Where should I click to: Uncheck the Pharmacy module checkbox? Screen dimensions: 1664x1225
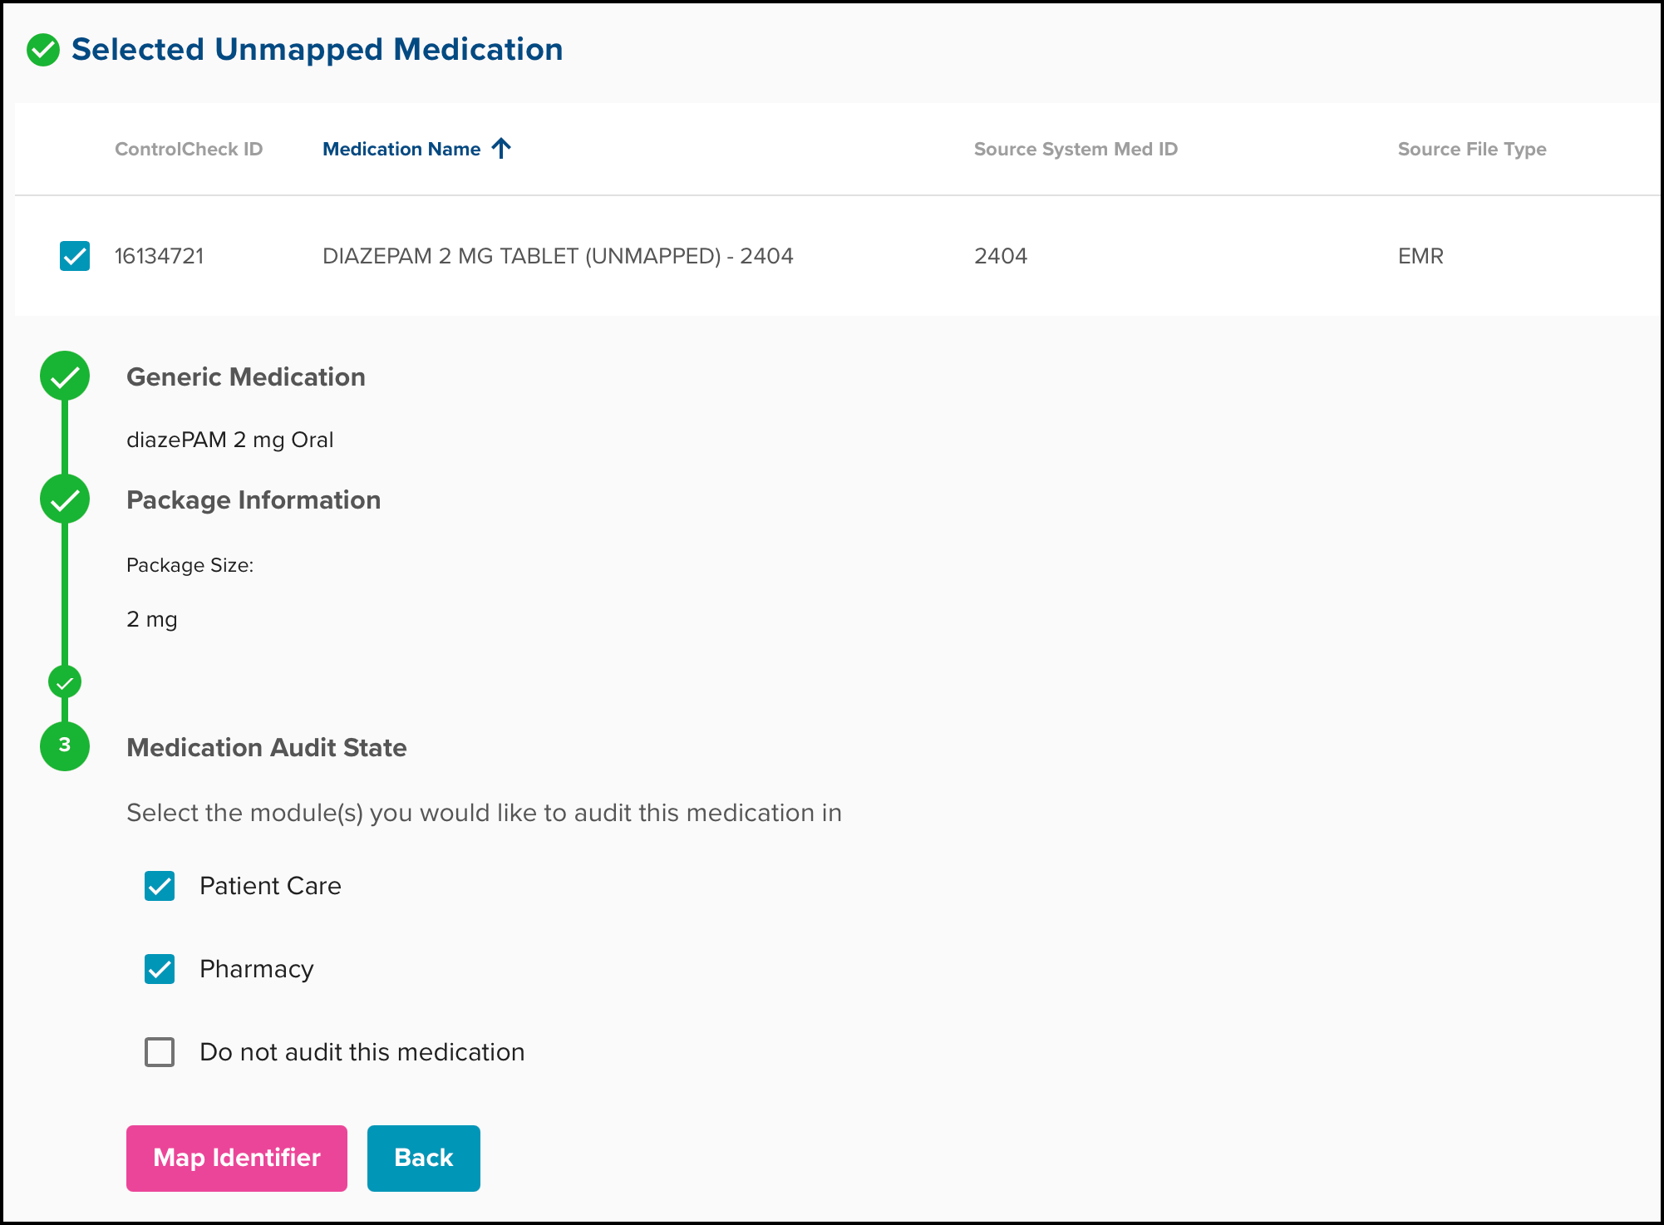click(x=160, y=969)
